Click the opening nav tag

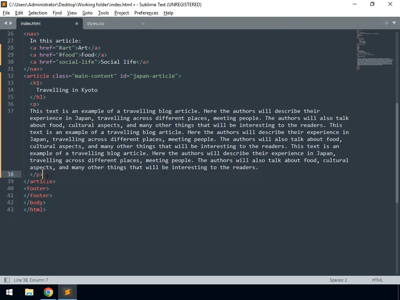31,34
